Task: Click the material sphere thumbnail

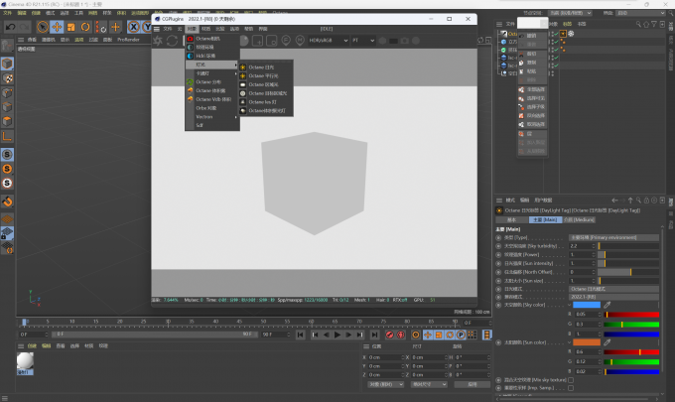Action: [25, 360]
